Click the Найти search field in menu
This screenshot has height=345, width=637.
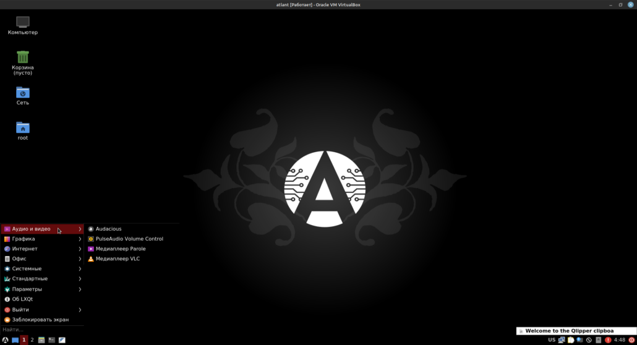41,330
